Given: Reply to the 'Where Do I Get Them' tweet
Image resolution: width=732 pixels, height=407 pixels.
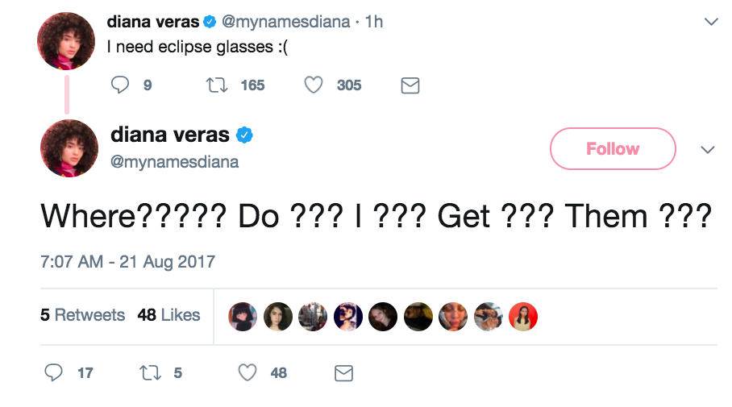Looking at the screenshot, I should pos(53,373).
